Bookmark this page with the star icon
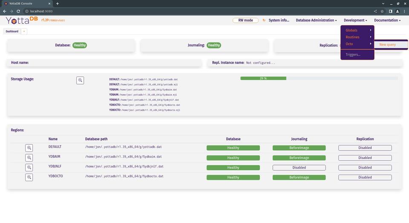 (x=382, y=11)
